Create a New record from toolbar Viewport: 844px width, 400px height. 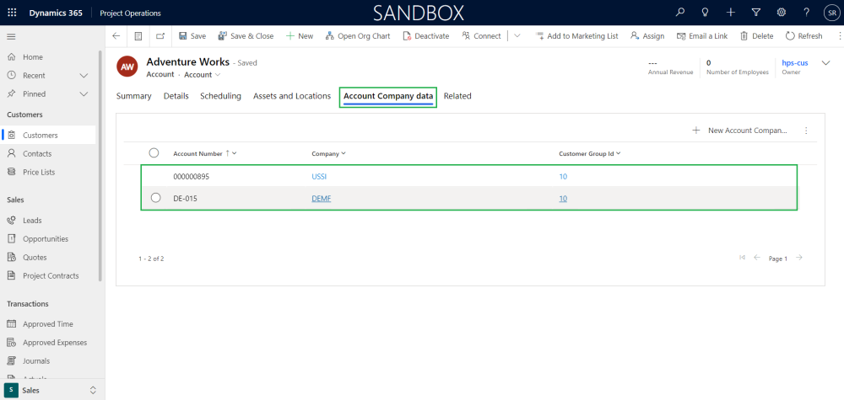coord(300,36)
